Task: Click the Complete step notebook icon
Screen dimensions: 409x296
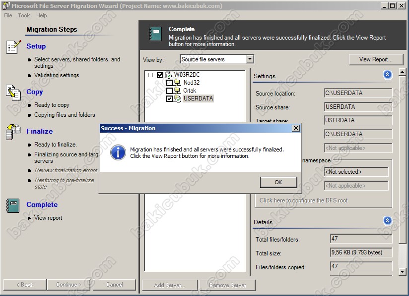Action: pos(13,205)
